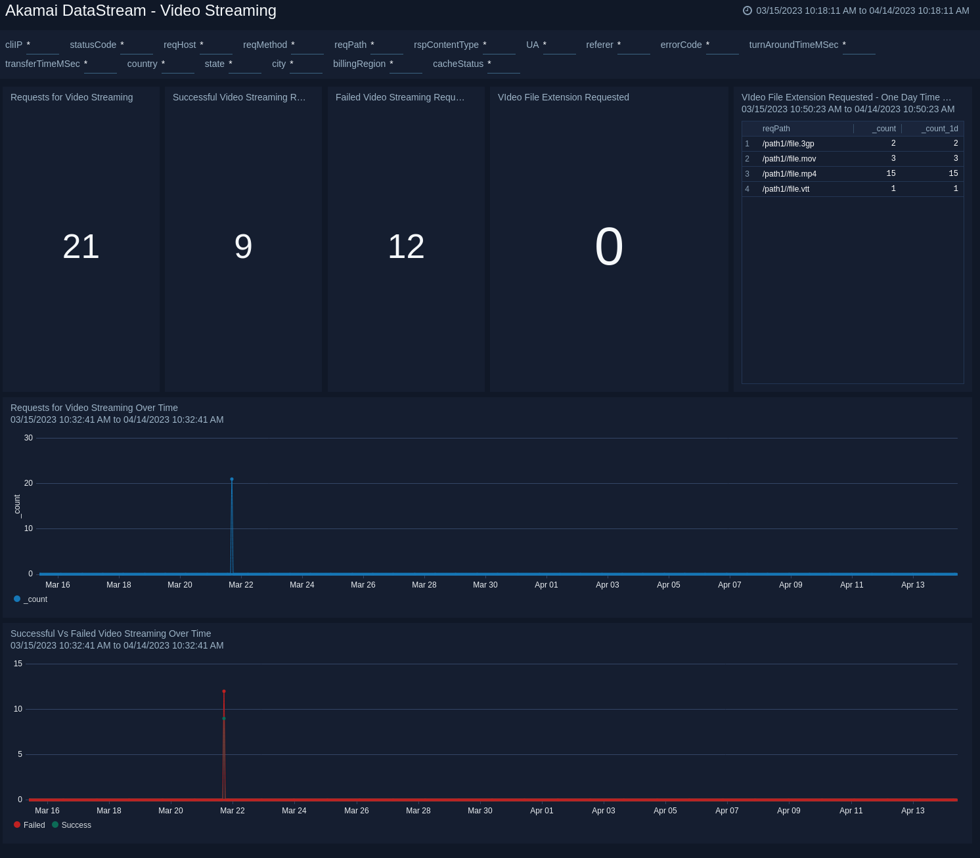Select the /path1//file.mp4 row in the table

tap(789, 174)
